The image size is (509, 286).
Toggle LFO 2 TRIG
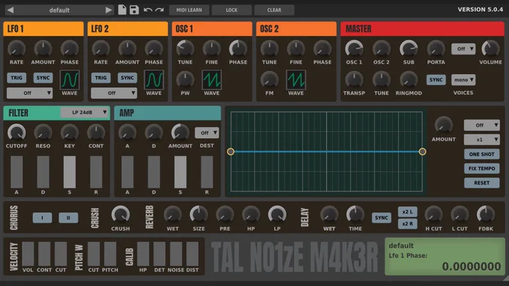(x=100, y=78)
